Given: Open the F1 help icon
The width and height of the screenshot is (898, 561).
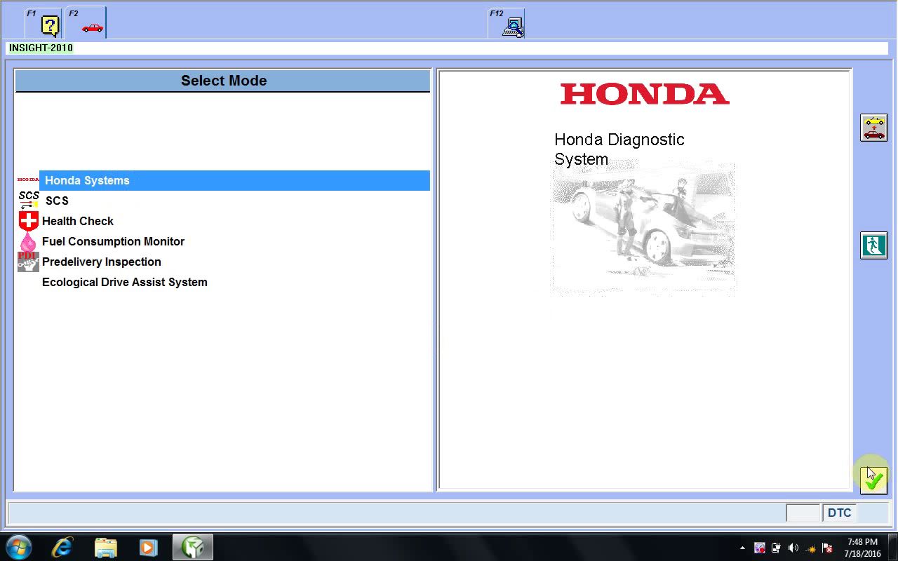Looking at the screenshot, I should [x=50, y=26].
